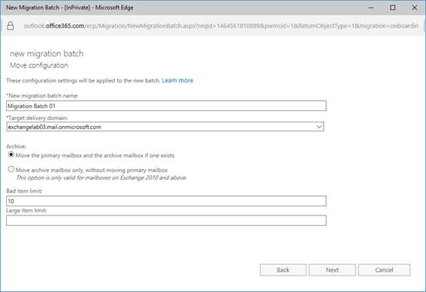Minimize the Edge window

tap(371, 8)
